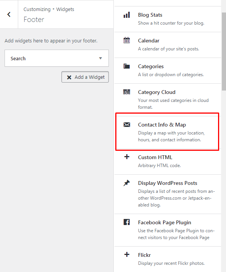
Task: Click the X icon on Add a Widget
Action: 69,77
